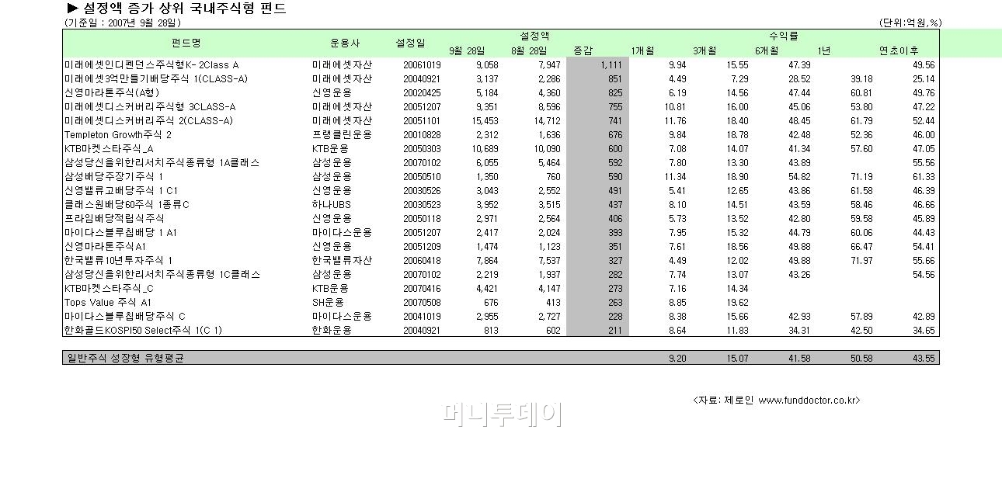The image size is (1002, 503).
Task: Select fund name 'KTB마켓스타주식_A'
Action: (109, 149)
